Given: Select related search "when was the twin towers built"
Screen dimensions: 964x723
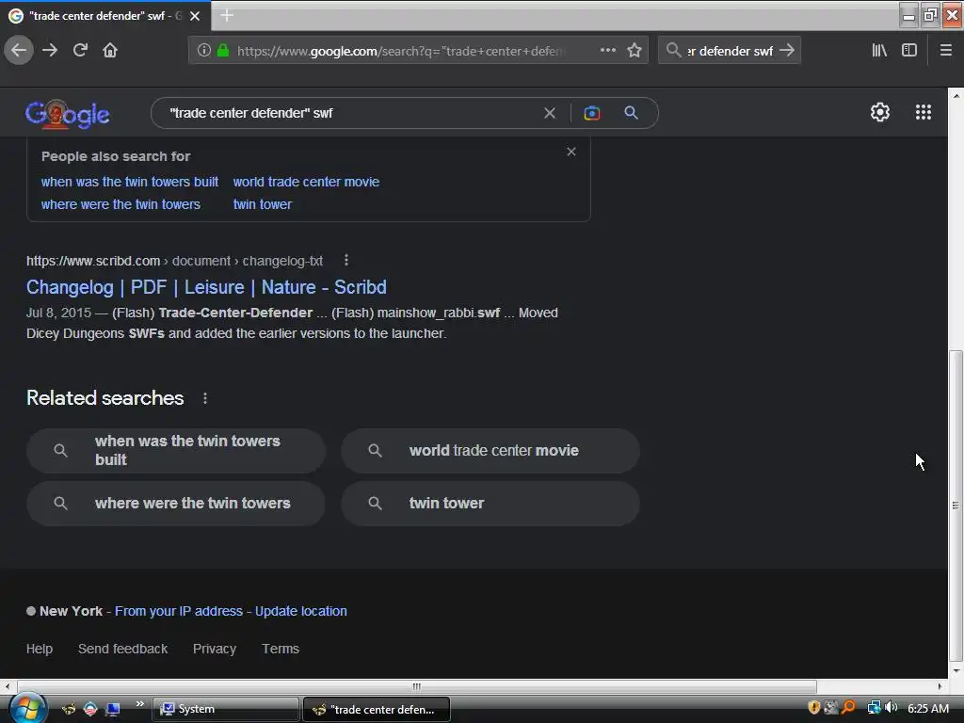Looking at the screenshot, I should coord(176,451).
